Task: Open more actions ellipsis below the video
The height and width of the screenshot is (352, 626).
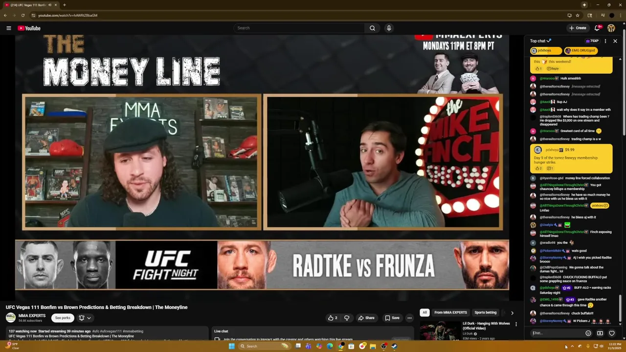Action: (x=409, y=318)
